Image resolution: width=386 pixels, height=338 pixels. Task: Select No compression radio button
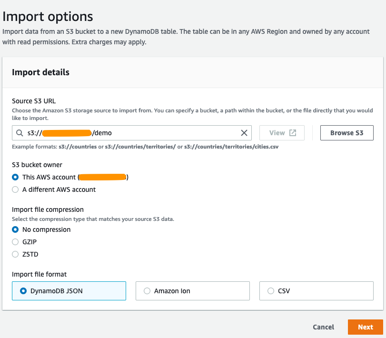[15, 229]
